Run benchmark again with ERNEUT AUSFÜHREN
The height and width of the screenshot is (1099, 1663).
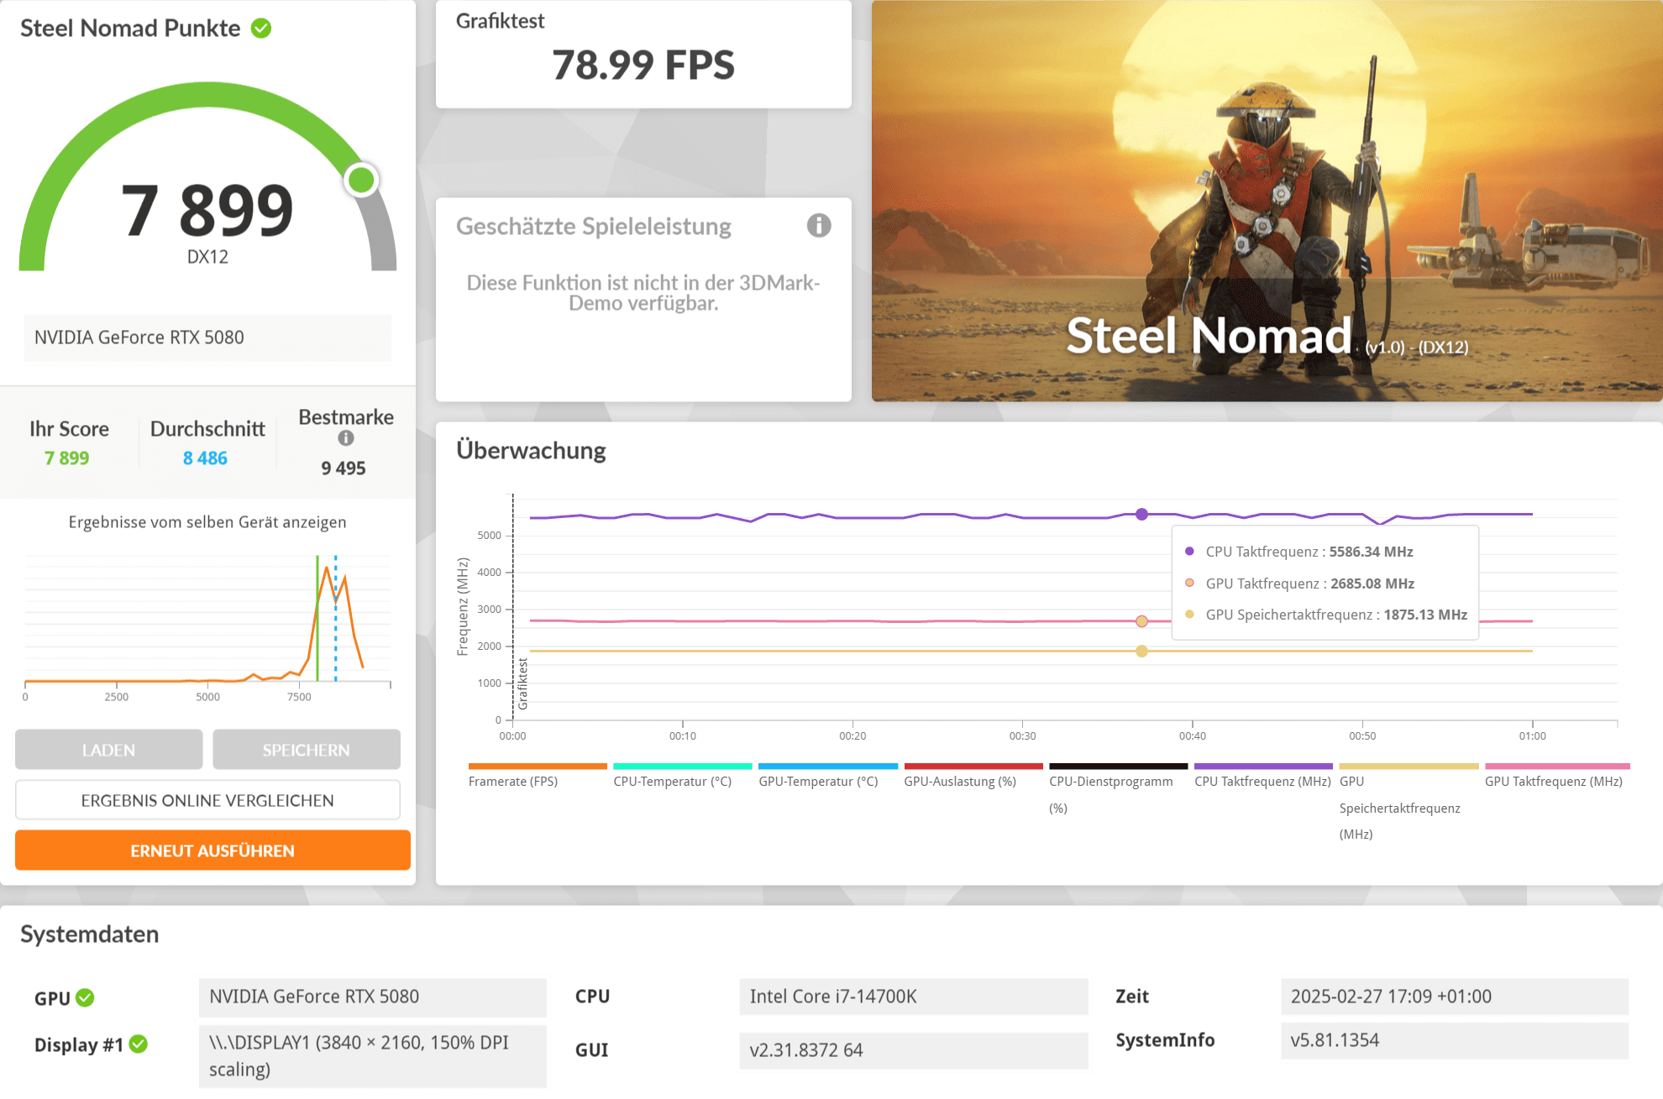(x=212, y=850)
